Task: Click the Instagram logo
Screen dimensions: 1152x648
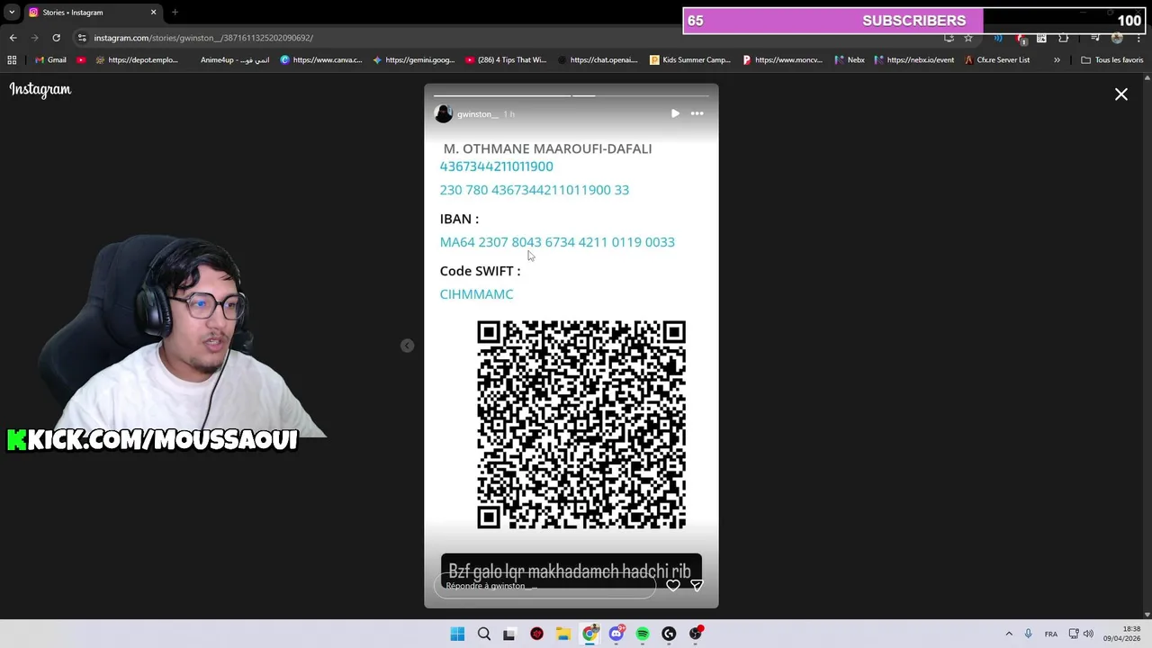Action: coord(40,89)
